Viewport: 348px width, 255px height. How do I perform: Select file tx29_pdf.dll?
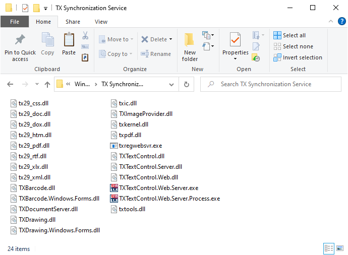[30, 146]
